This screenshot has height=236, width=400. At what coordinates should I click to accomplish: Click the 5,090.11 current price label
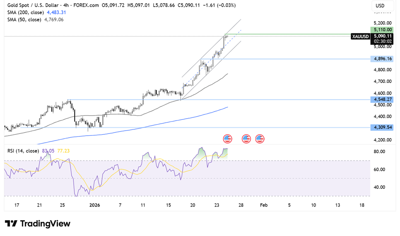pyautogui.click(x=382, y=36)
